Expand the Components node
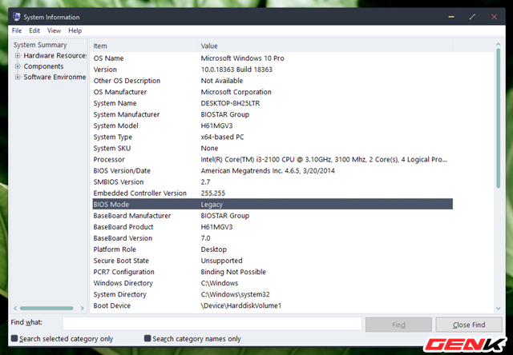Image resolution: width=513 pixels, height=355 pixels. 18,66
